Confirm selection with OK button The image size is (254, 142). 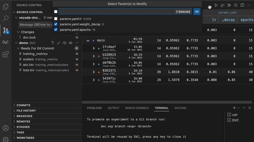point(197,11)
